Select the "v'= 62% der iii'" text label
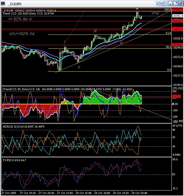 [20, 19]
